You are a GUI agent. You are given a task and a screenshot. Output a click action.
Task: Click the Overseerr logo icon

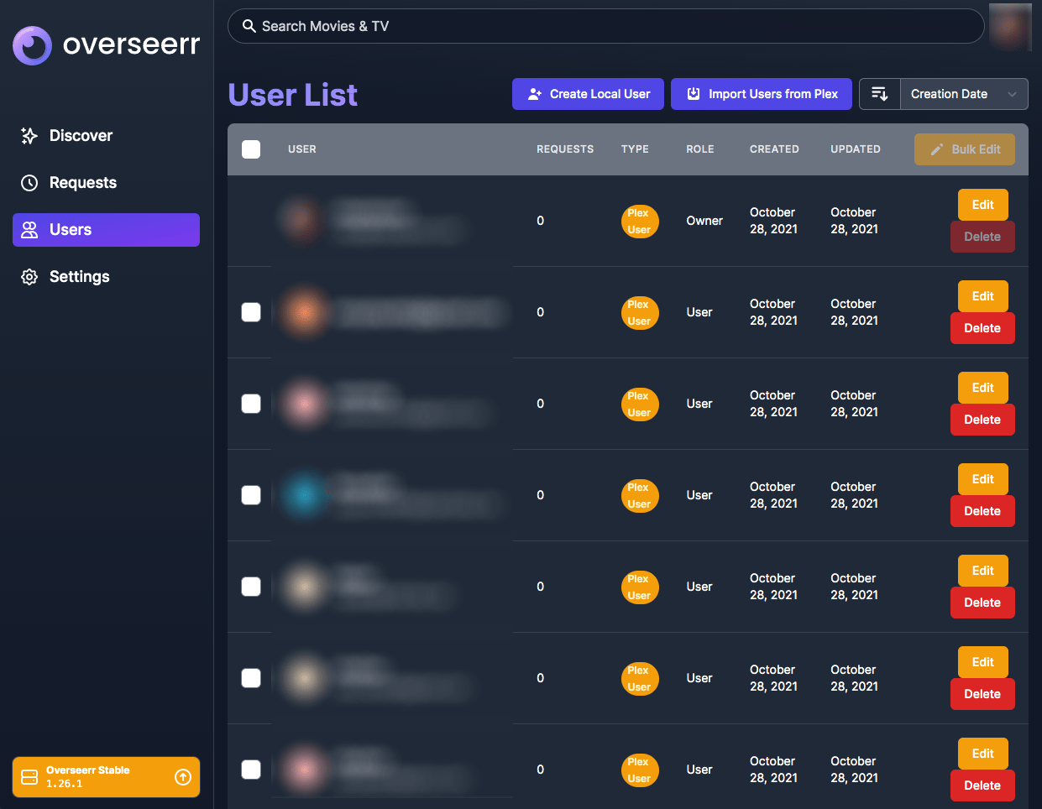coord(33,45)
